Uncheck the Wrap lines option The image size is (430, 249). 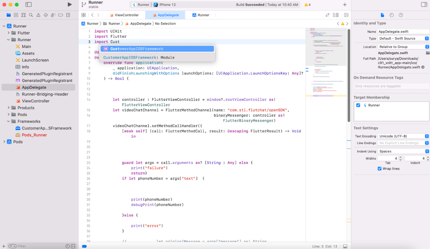coord(380,168)
